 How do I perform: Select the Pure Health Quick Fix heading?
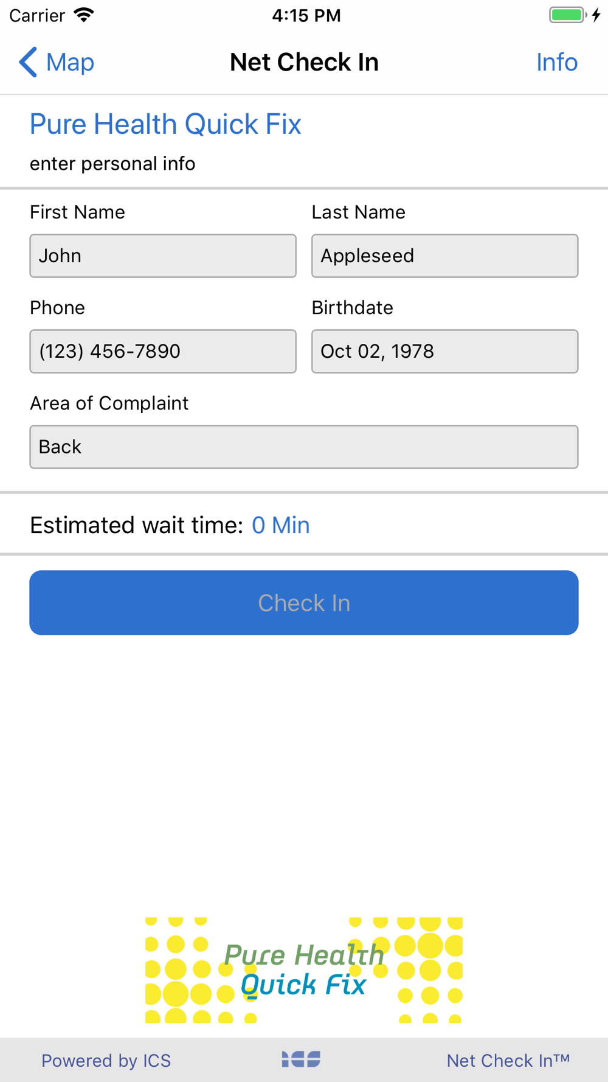click(x=165, y=124)
